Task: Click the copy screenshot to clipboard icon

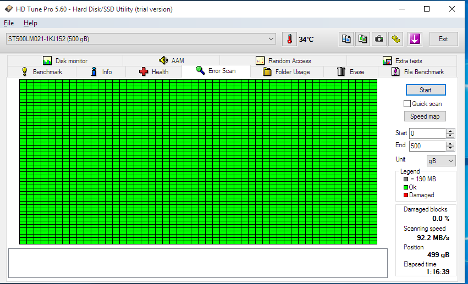Action: click(362, 39)
